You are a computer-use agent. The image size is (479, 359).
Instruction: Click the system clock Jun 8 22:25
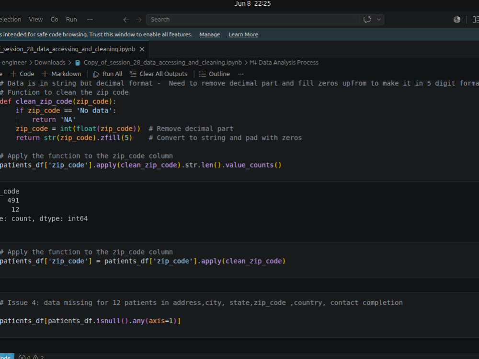252,4
